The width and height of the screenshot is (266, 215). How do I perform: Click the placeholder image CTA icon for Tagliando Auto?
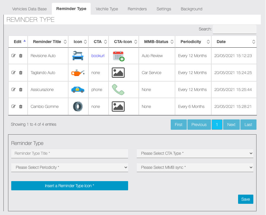(x=118, y=73)
